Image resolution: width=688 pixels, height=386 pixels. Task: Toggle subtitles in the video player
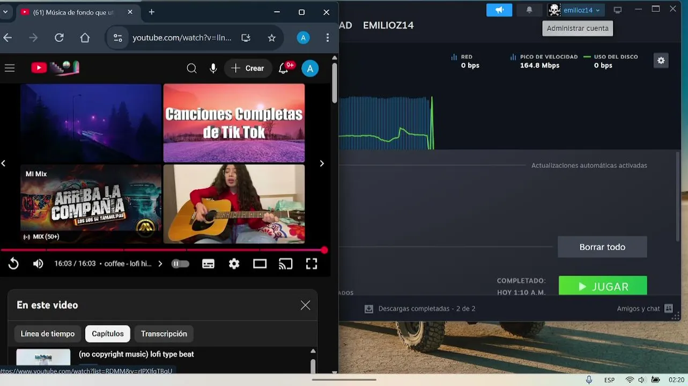208,264
